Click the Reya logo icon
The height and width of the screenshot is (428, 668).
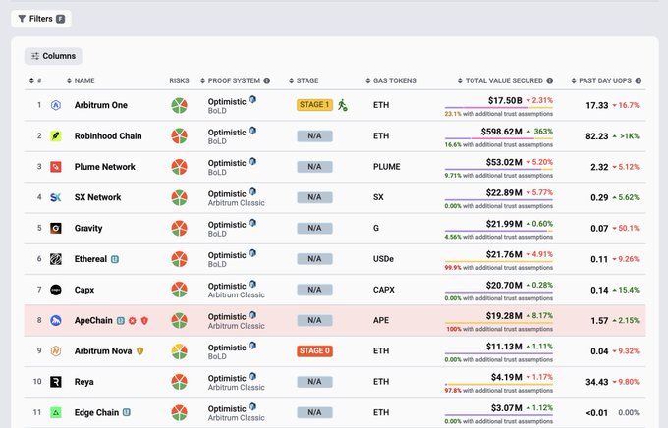[x=56, y=382]
